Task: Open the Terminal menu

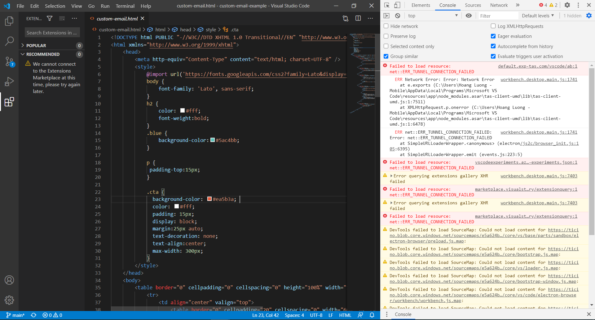Action: point(125,6)
